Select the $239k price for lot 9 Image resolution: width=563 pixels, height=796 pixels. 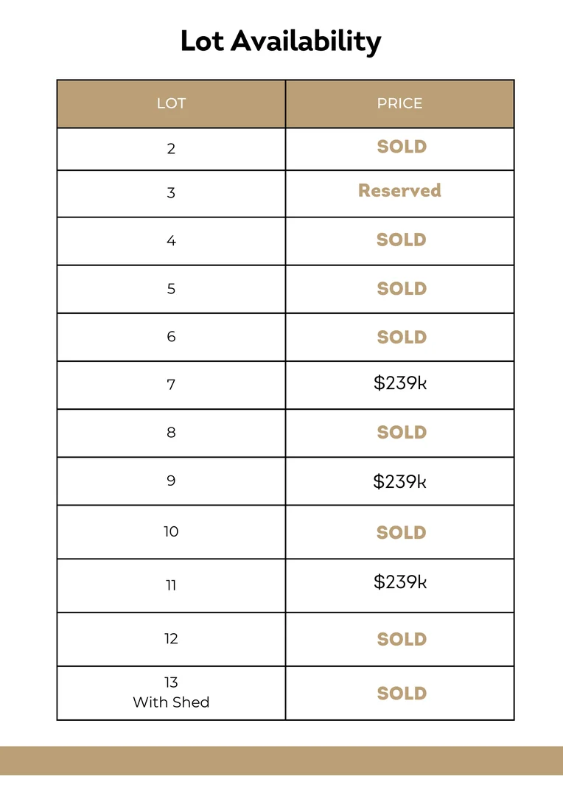[x=400, y=481]
